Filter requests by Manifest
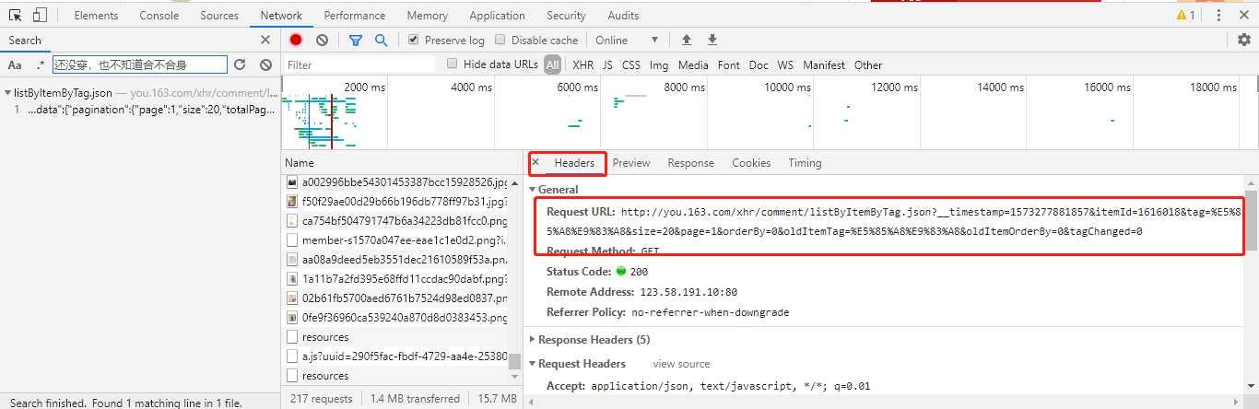The width and height of the screenshot is (1259, 409). (824, 64)
